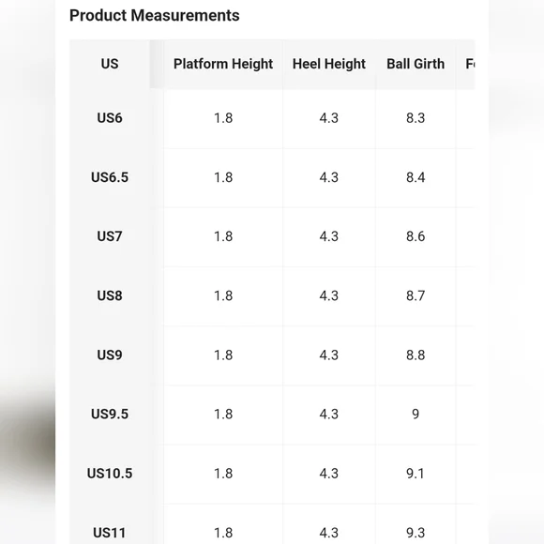Select the US10.5 row label
544x544 pixels.
coord(110,474)
